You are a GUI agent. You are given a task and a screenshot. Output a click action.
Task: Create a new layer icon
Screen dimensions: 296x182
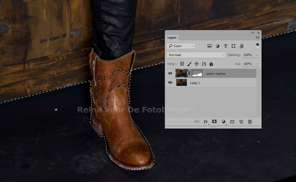pos(241,121)
